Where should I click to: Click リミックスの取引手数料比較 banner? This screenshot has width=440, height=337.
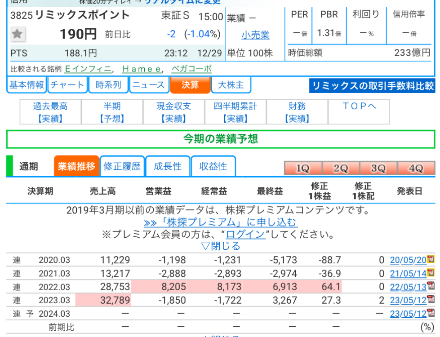point(372,85)
